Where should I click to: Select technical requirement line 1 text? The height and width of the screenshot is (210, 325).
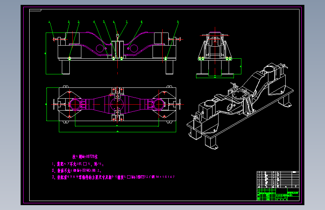coord(78,164)
